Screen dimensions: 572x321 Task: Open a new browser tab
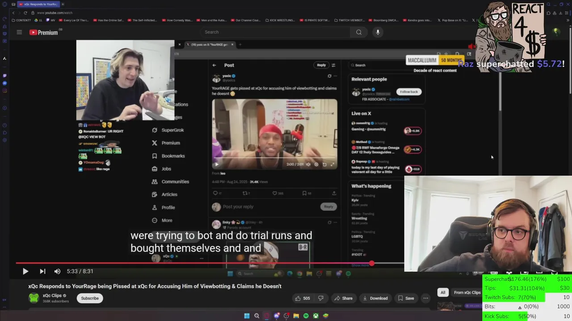click(x=63, y=4)
